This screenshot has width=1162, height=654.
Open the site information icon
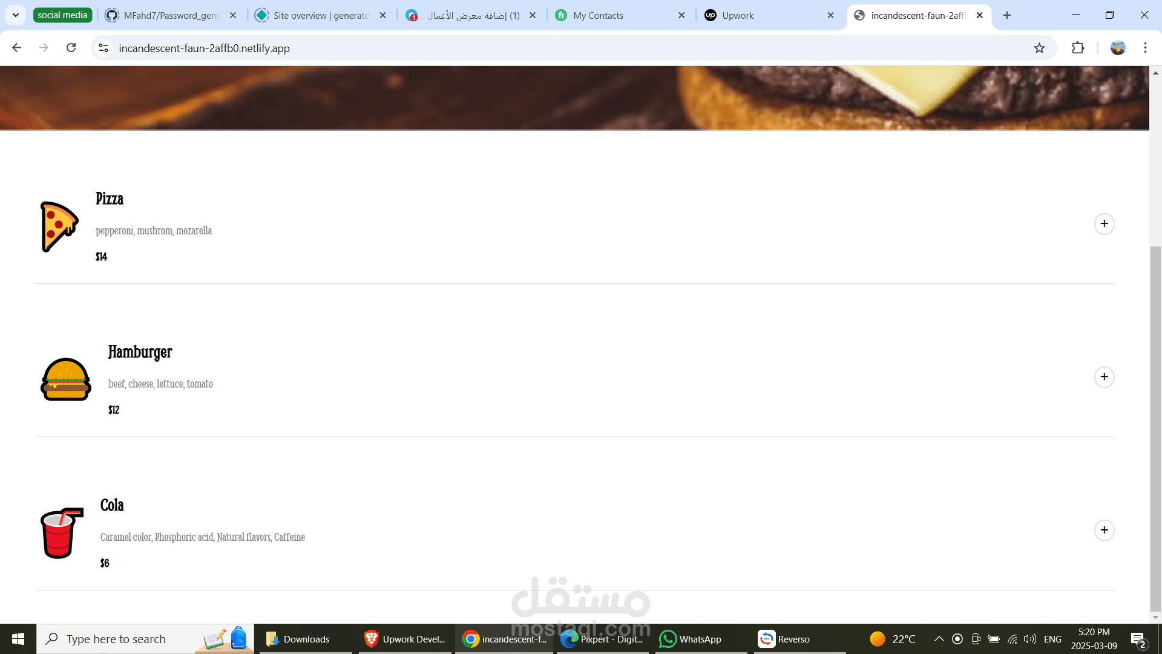(103, 48)
